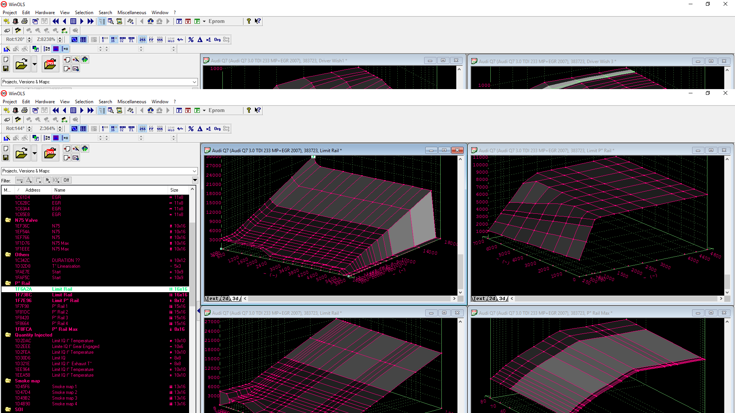Viewport: 735px width, 413px height.
Task: Click the save floppy disk icon above Filter row
Action: (x=6, y=158)
